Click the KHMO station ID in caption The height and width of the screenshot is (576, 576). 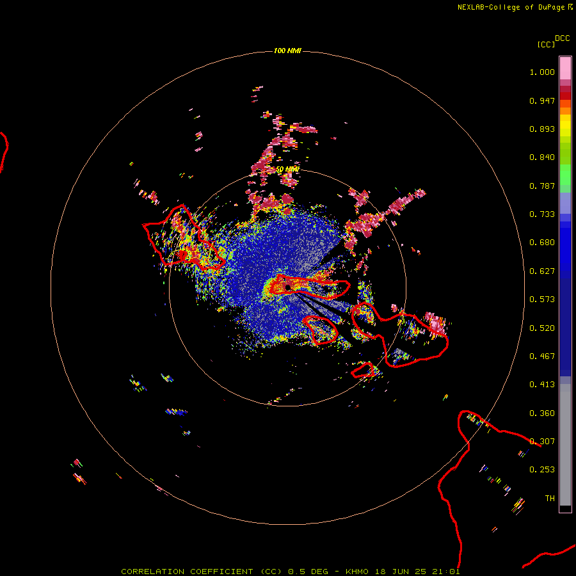tap(356, 572)
